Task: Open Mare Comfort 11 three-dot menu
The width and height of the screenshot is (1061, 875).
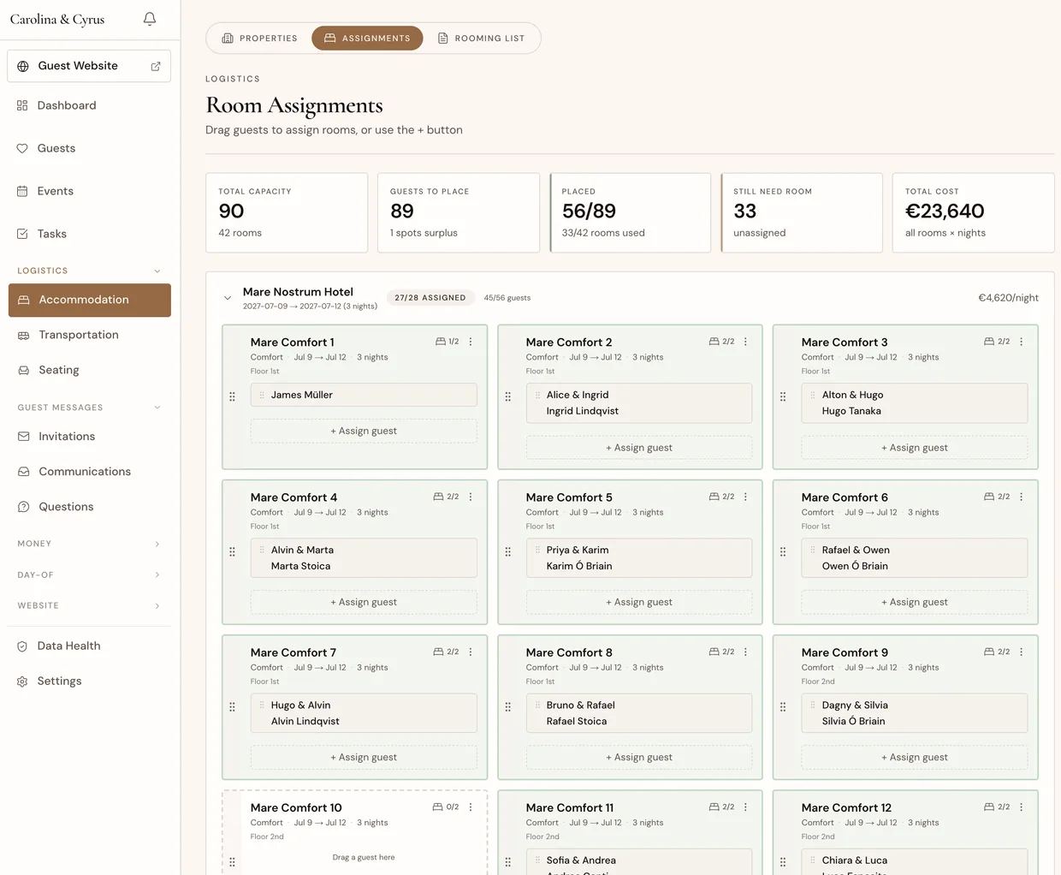Action: click(745, 807)
